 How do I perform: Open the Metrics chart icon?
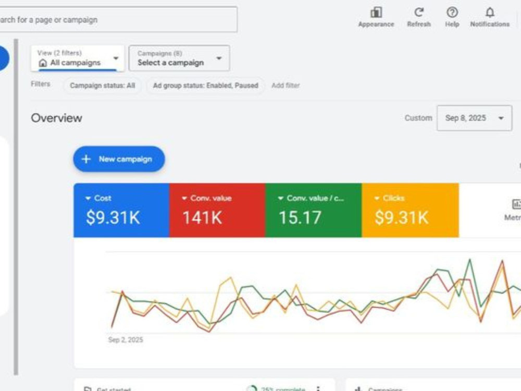[517, 204]
